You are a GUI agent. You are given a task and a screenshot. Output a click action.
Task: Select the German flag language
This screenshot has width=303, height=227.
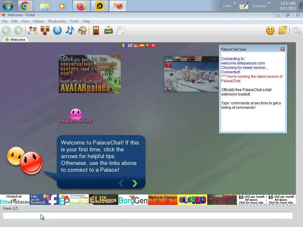[x=136, y=45]
